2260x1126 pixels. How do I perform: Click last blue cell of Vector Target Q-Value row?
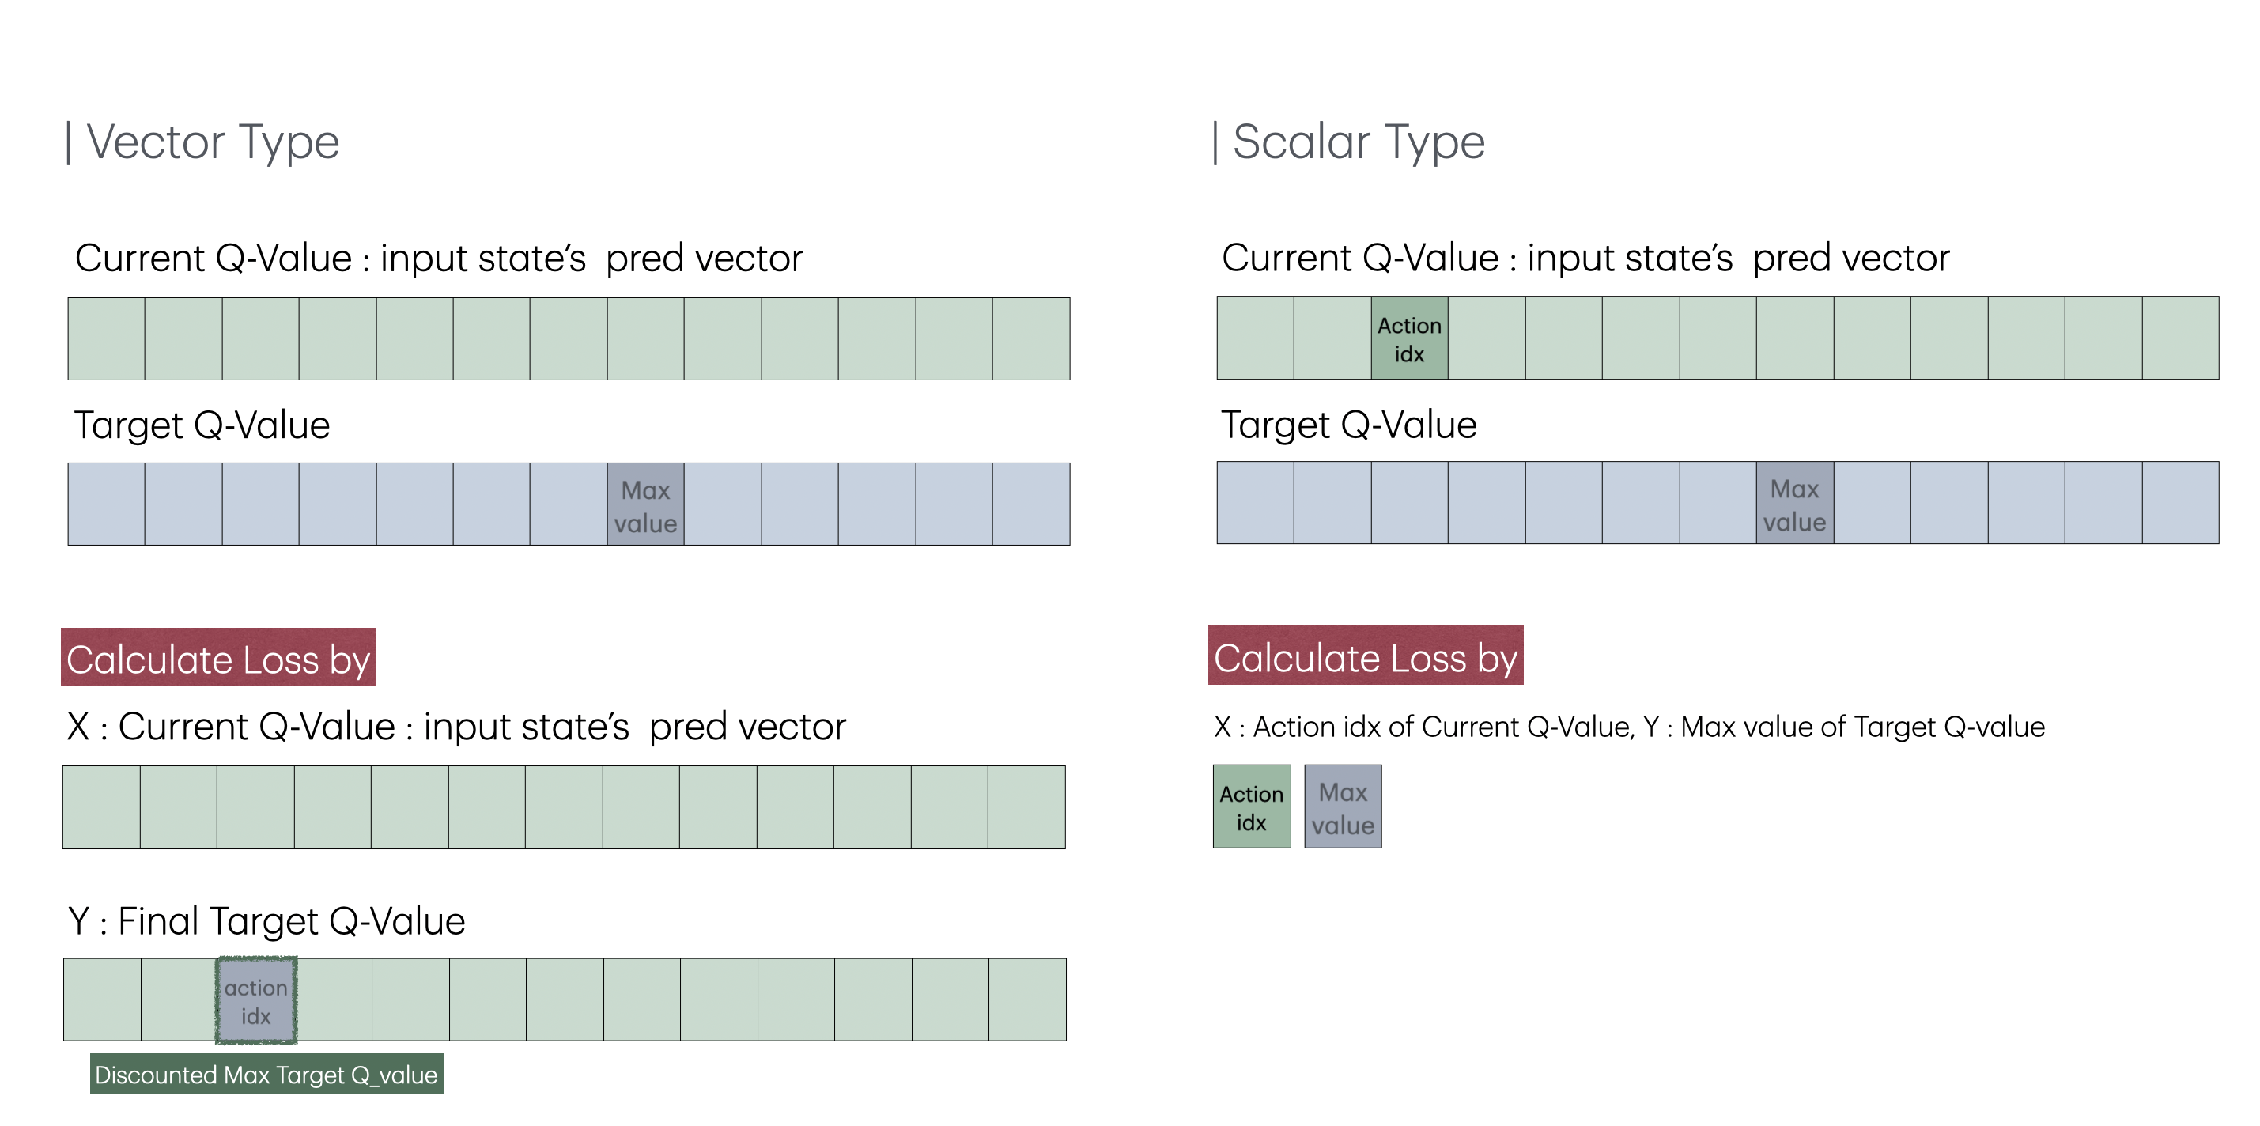[1031, 505]
